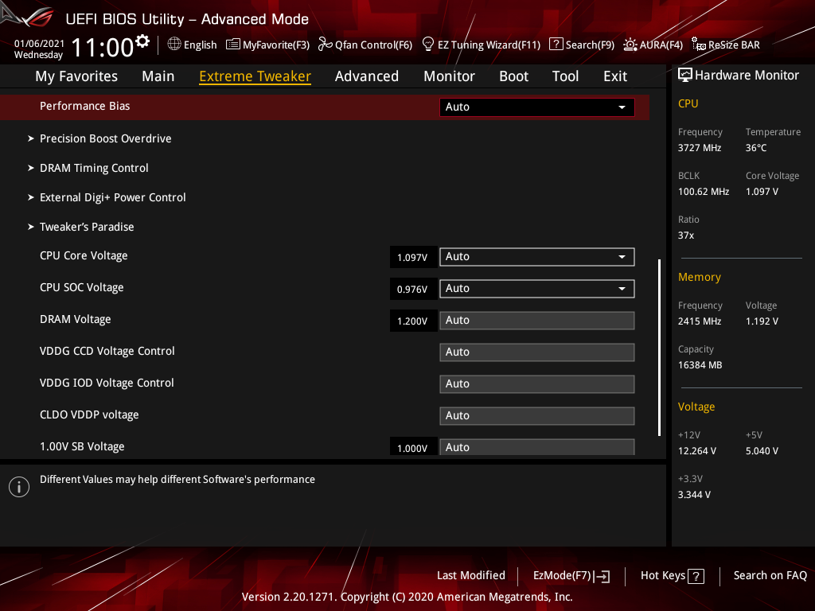Click the DRAM Voltage input field

pos(537,321)
